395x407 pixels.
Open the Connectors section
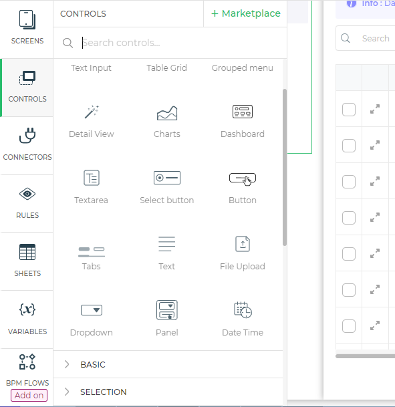[27, 146]
